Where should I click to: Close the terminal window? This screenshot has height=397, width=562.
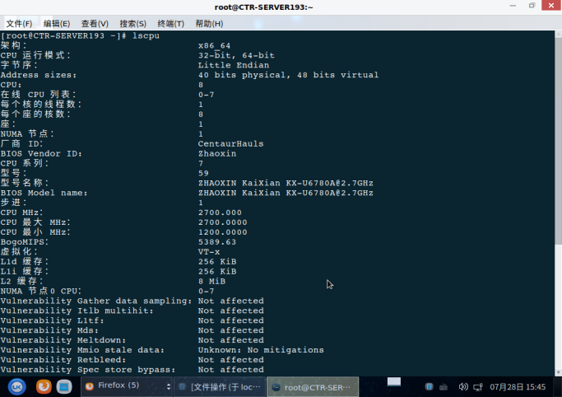pos(551,6)
